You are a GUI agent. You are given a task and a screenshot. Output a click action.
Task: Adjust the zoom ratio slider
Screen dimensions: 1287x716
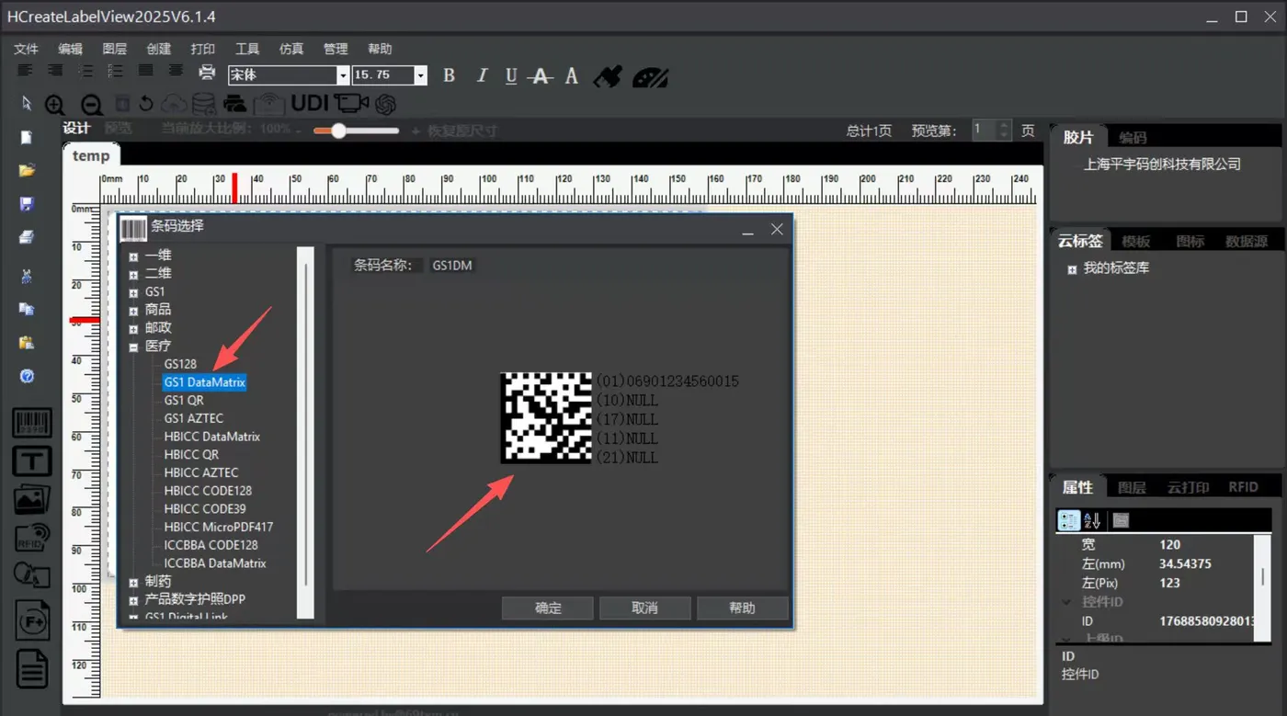[x=338, y=131]
